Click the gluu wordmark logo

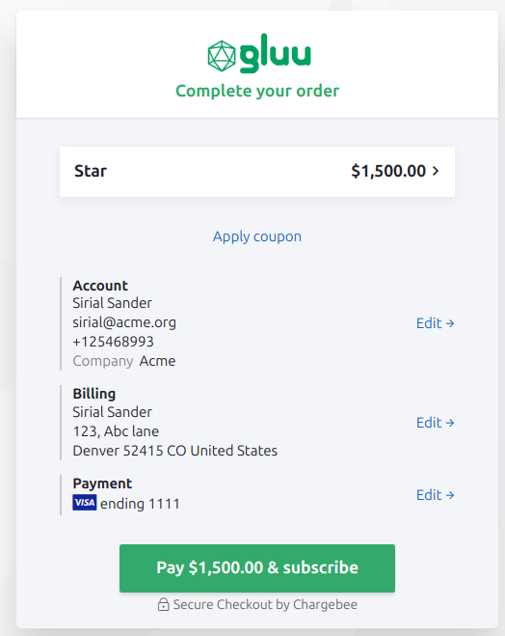(x=276, y=53)
